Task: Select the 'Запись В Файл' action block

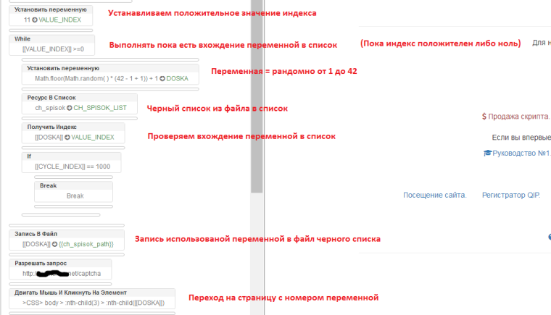Action: [67, 240]
